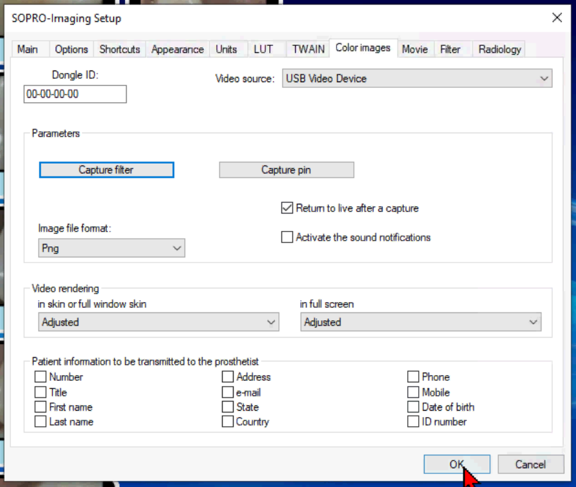
Task: Click the Cancel button
Action: coord(531,464)
